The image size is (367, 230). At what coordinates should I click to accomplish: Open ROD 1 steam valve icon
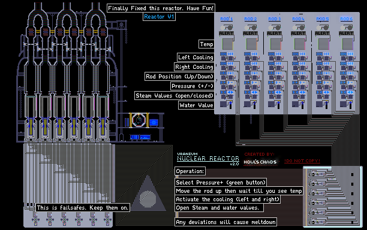222,92
